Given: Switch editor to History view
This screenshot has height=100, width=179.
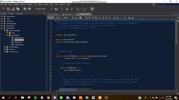Looking at the screenshot, I should click(66, 18).
